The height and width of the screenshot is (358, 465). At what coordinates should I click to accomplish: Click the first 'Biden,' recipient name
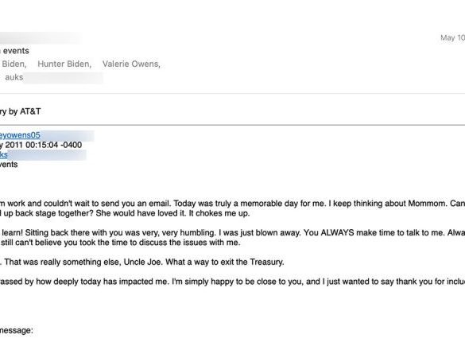14,64
